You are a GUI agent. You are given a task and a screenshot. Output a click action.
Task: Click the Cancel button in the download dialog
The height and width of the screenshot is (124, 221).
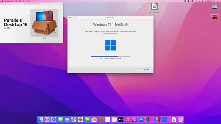pyautogui.click(x=139, y=70)
